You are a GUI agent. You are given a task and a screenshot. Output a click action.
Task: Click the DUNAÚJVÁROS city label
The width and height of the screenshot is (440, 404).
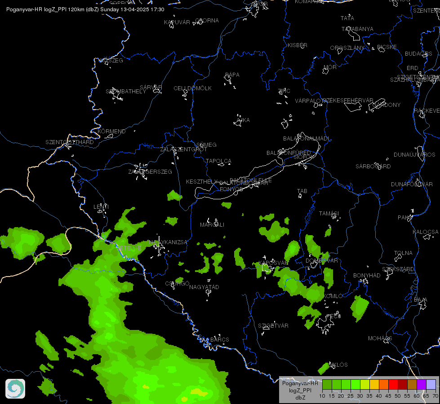pyautogui.click(x=414, y=155)
